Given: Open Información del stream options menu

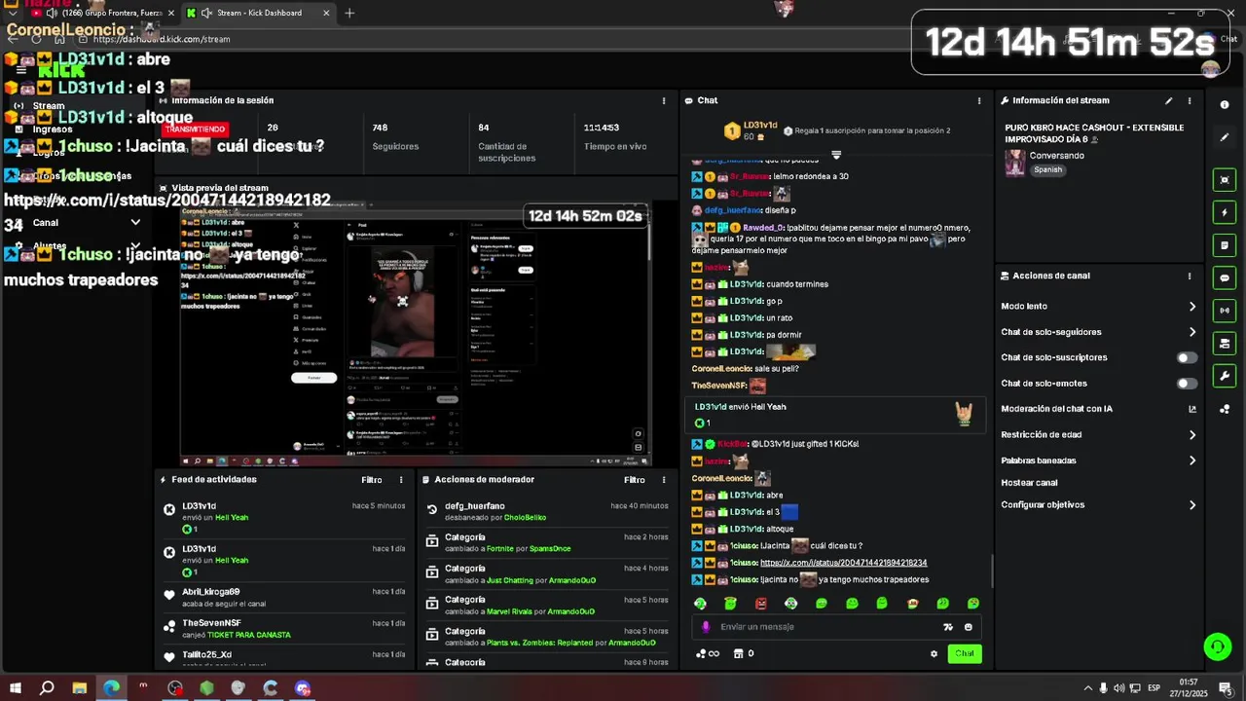Looking at the screenshot, I should 1189,100.
